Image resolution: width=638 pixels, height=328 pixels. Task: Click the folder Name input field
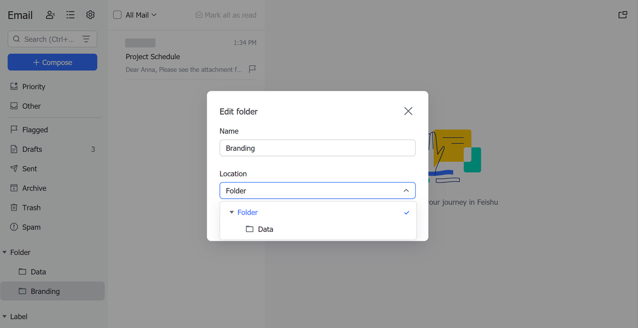coord(317,148)
